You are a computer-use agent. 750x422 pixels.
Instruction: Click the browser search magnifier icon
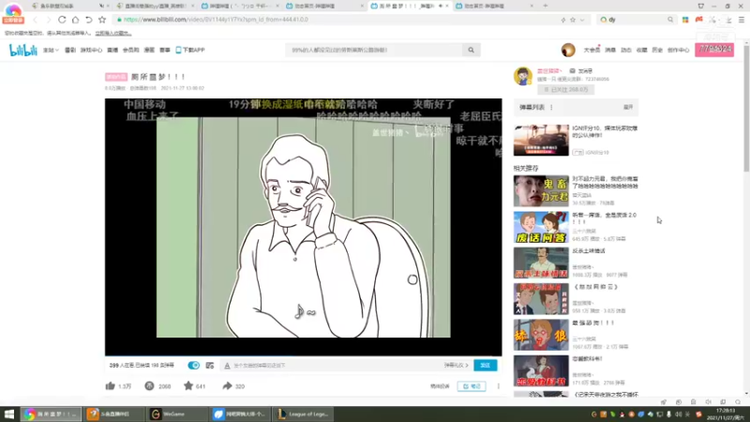(670, 20)
